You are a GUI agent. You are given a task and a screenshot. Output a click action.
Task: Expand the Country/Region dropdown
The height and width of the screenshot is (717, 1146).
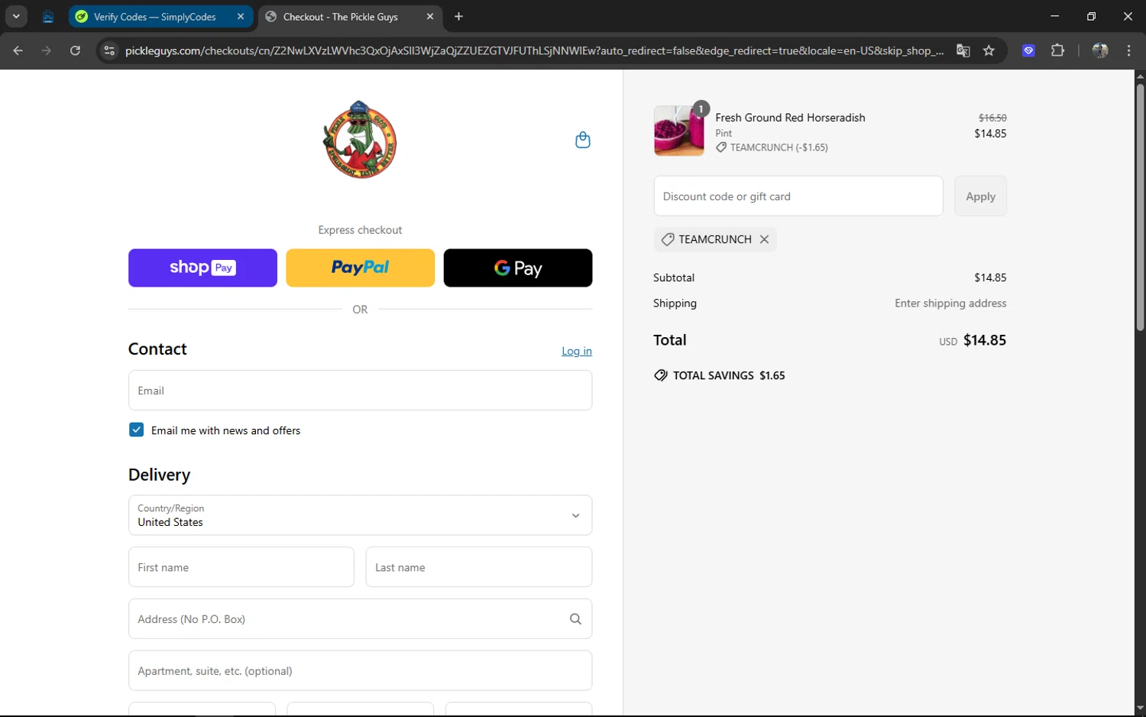[x=360, y=515]
